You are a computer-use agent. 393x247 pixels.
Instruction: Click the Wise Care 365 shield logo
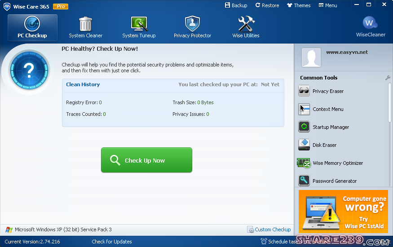7,6
